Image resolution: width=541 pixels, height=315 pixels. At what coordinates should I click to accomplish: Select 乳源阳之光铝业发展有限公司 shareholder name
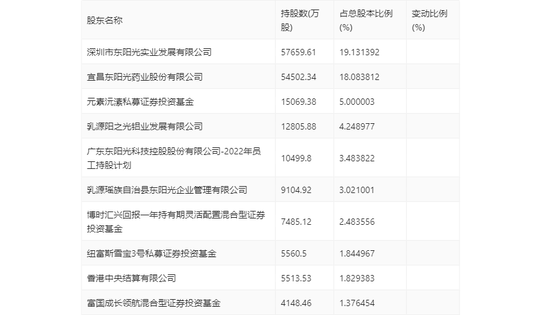(x=144, y=126)
